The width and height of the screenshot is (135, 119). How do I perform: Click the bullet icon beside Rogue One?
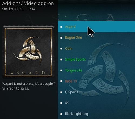[61, 38]
